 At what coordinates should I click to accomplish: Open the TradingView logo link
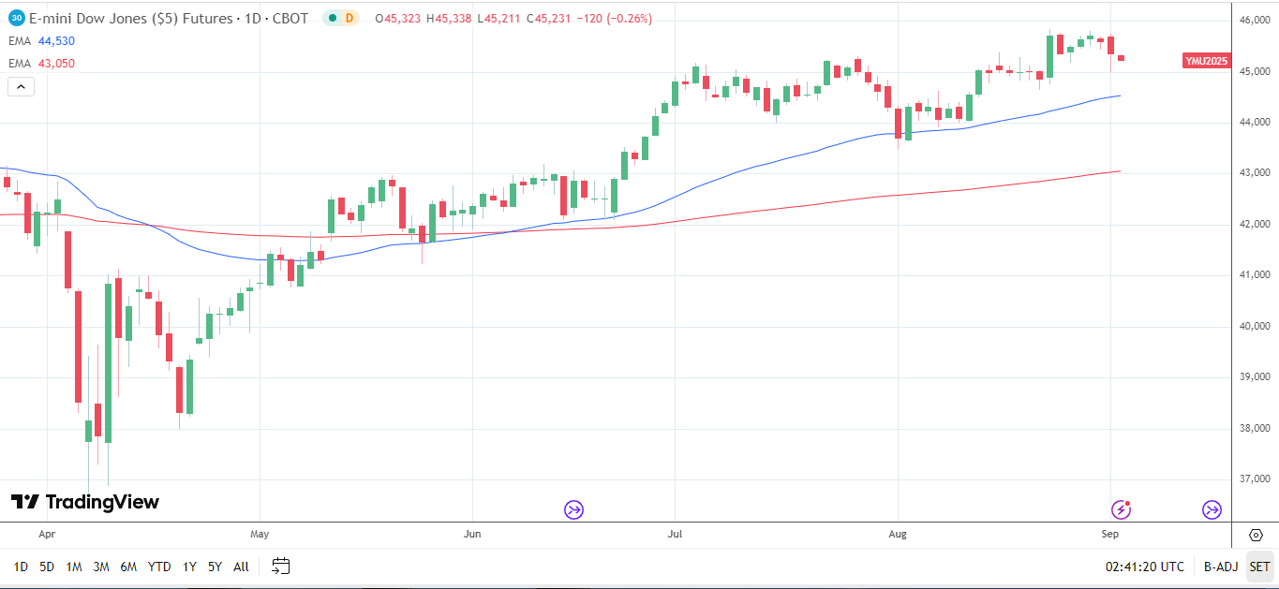click(85, 503)
